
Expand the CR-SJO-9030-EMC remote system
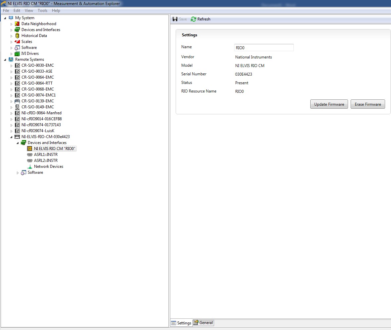click(11, 66)
